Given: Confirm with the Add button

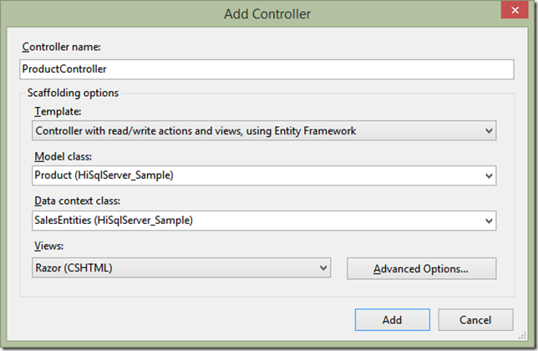Looking at the screenshot, I should tap(392, 320).
